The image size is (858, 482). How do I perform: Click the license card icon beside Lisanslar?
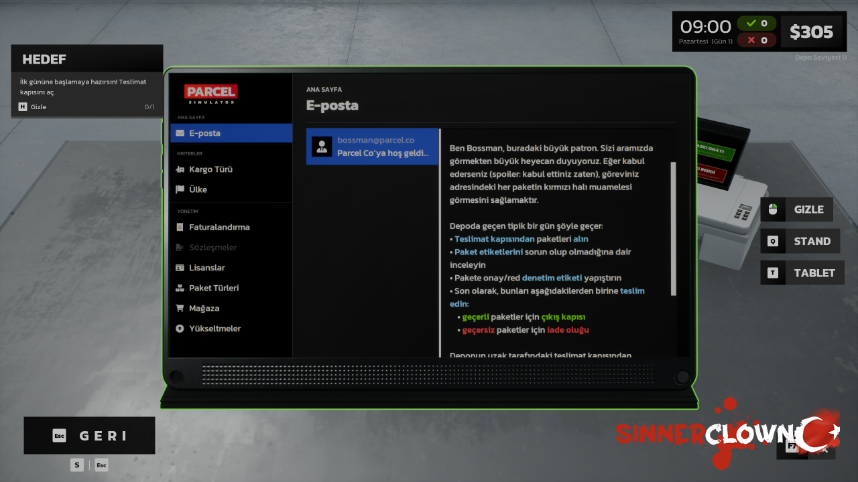click(180, 268)
